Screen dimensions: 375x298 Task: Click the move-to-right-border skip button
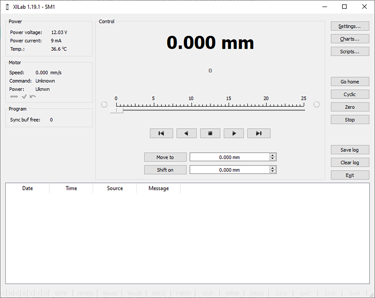click(259, 133)
